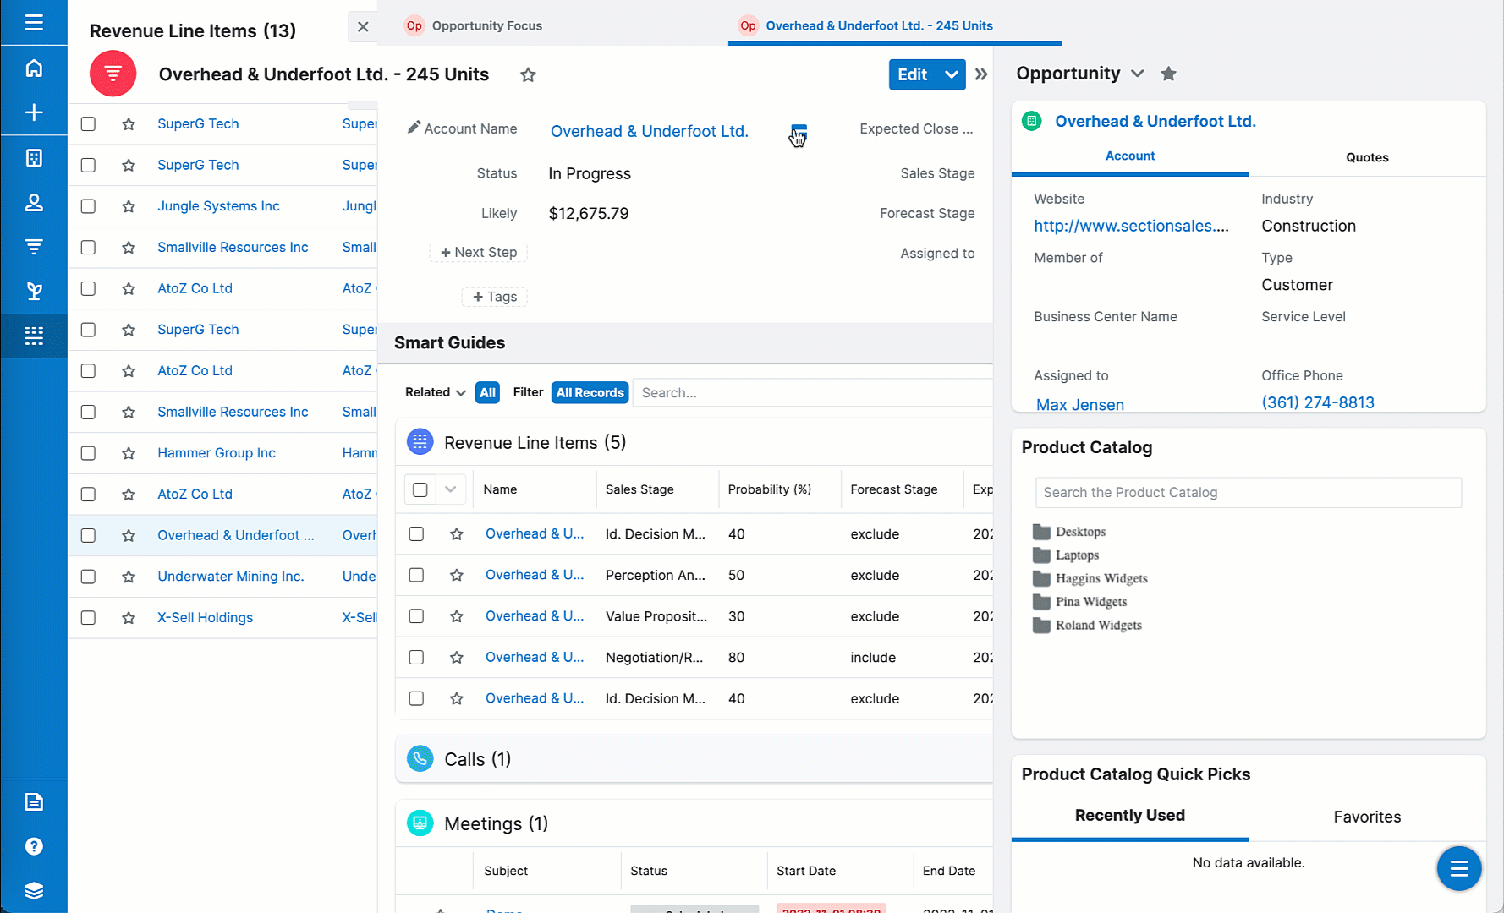Expand the Related dropdown in Smart Guides
This screenshot has width=1504, height=913.
coord(435,392)
